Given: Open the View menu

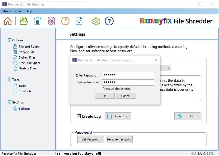Looking at the screenshot, I should pyautogui.click(x=18, y=11).
